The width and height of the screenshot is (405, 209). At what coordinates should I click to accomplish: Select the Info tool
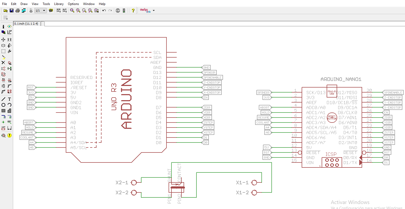[x=3, y=27]
